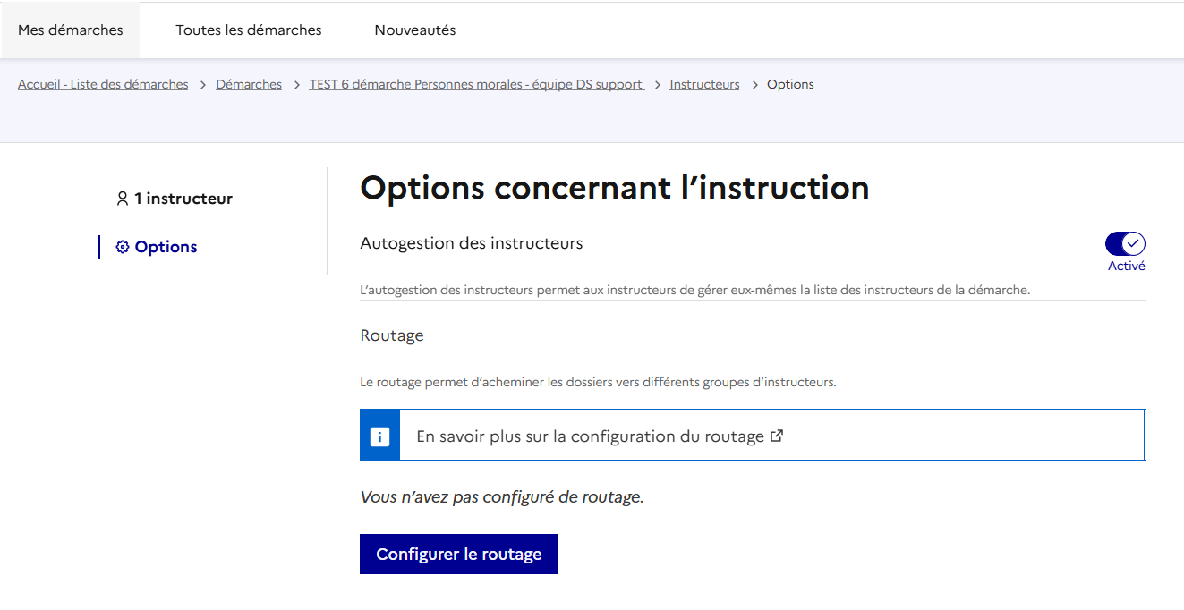Switch to the Toutes les démarches tab
Screen dimensions: 1184x610
click(x=249, y=30)
